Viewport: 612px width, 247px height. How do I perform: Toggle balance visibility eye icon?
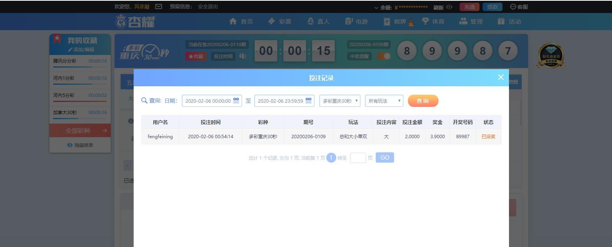[x=449, y=7]
